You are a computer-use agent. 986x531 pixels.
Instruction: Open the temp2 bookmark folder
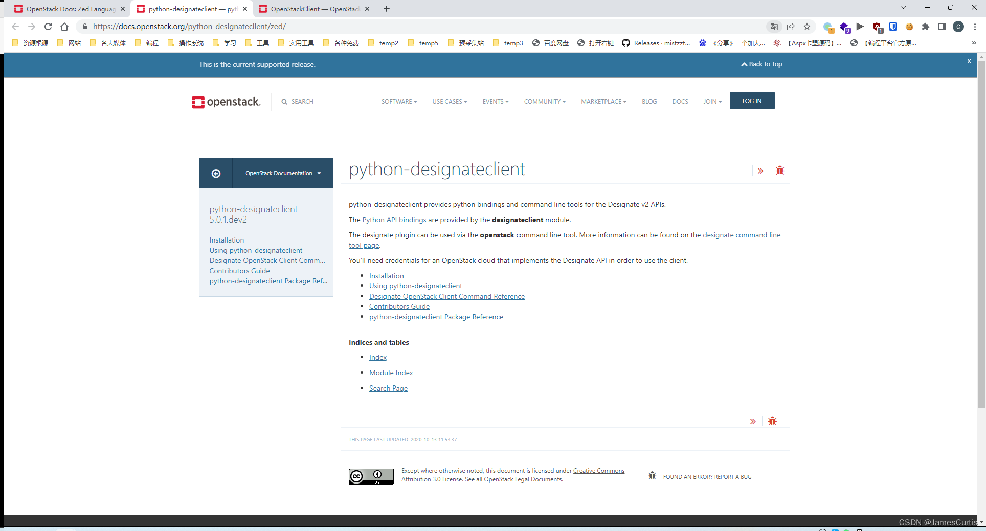pyautogui.click(x=383, y=43)
